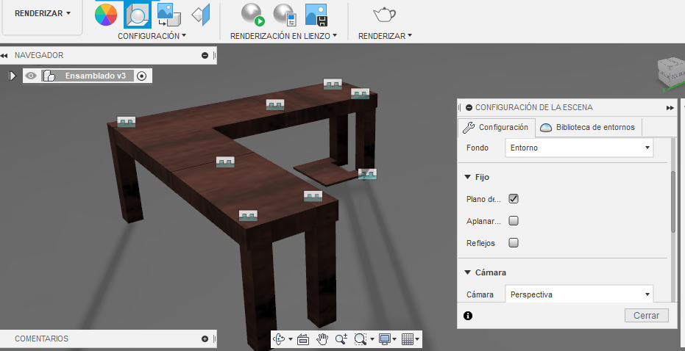Click the Look At navigation icon
685x351 pixels.
[302, 339]
